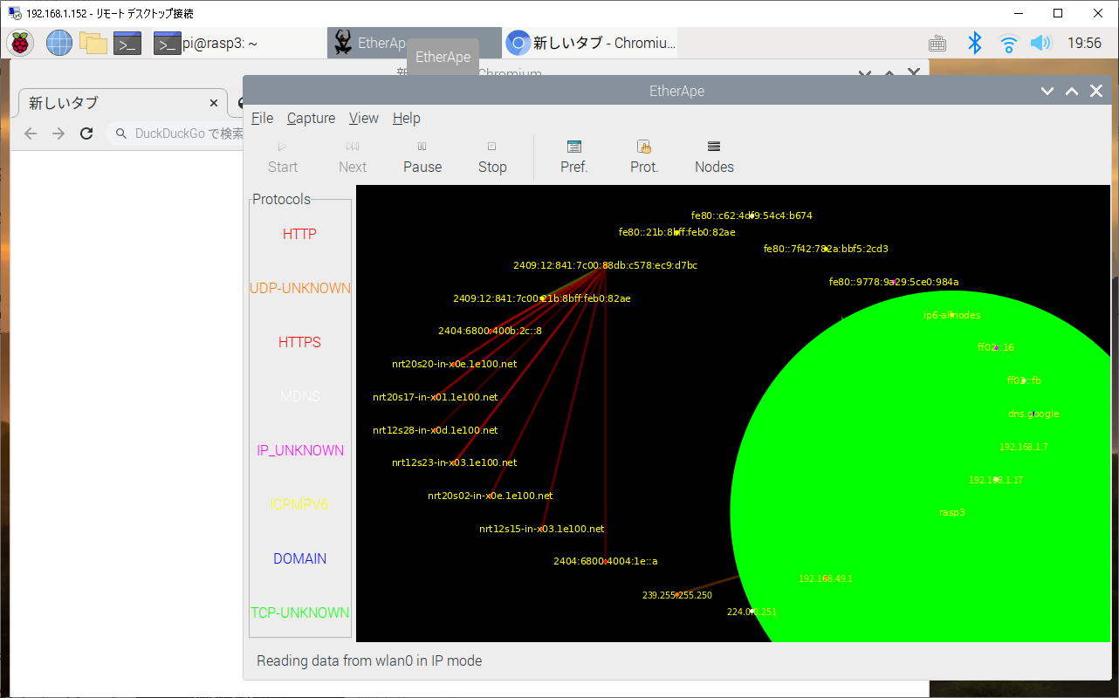Image resolution: width=1119 pixels, height=698 pixels.
Task: Open the Bluetooth tray icon
Action: click(x=975, y=42)
